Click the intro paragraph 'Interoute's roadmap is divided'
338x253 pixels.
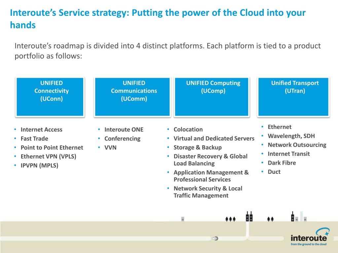[167, 51]
